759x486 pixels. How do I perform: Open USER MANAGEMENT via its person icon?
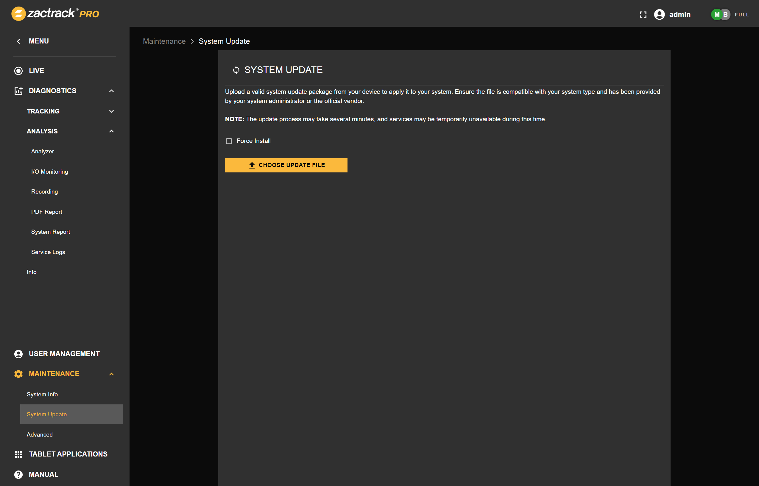[x=18, y=353]
